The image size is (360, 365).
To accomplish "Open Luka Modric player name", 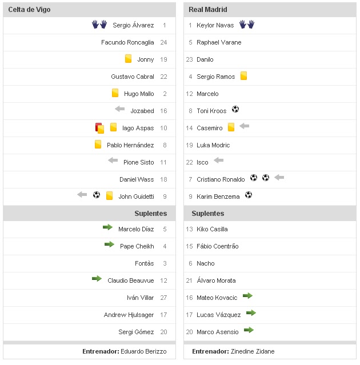I will coord(213,145).
